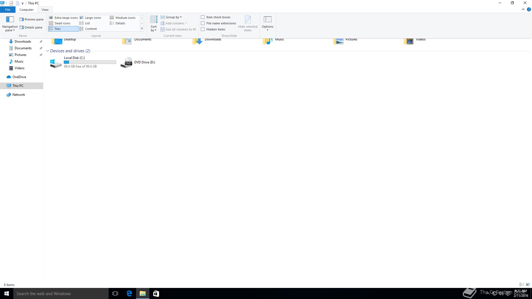Open Documents in navigation pane
Screen dimensions: 532x299
tap(23, 48)
